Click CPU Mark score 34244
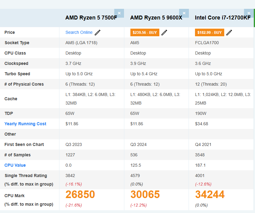Viewport: 255px width, 213px height. 210,194
